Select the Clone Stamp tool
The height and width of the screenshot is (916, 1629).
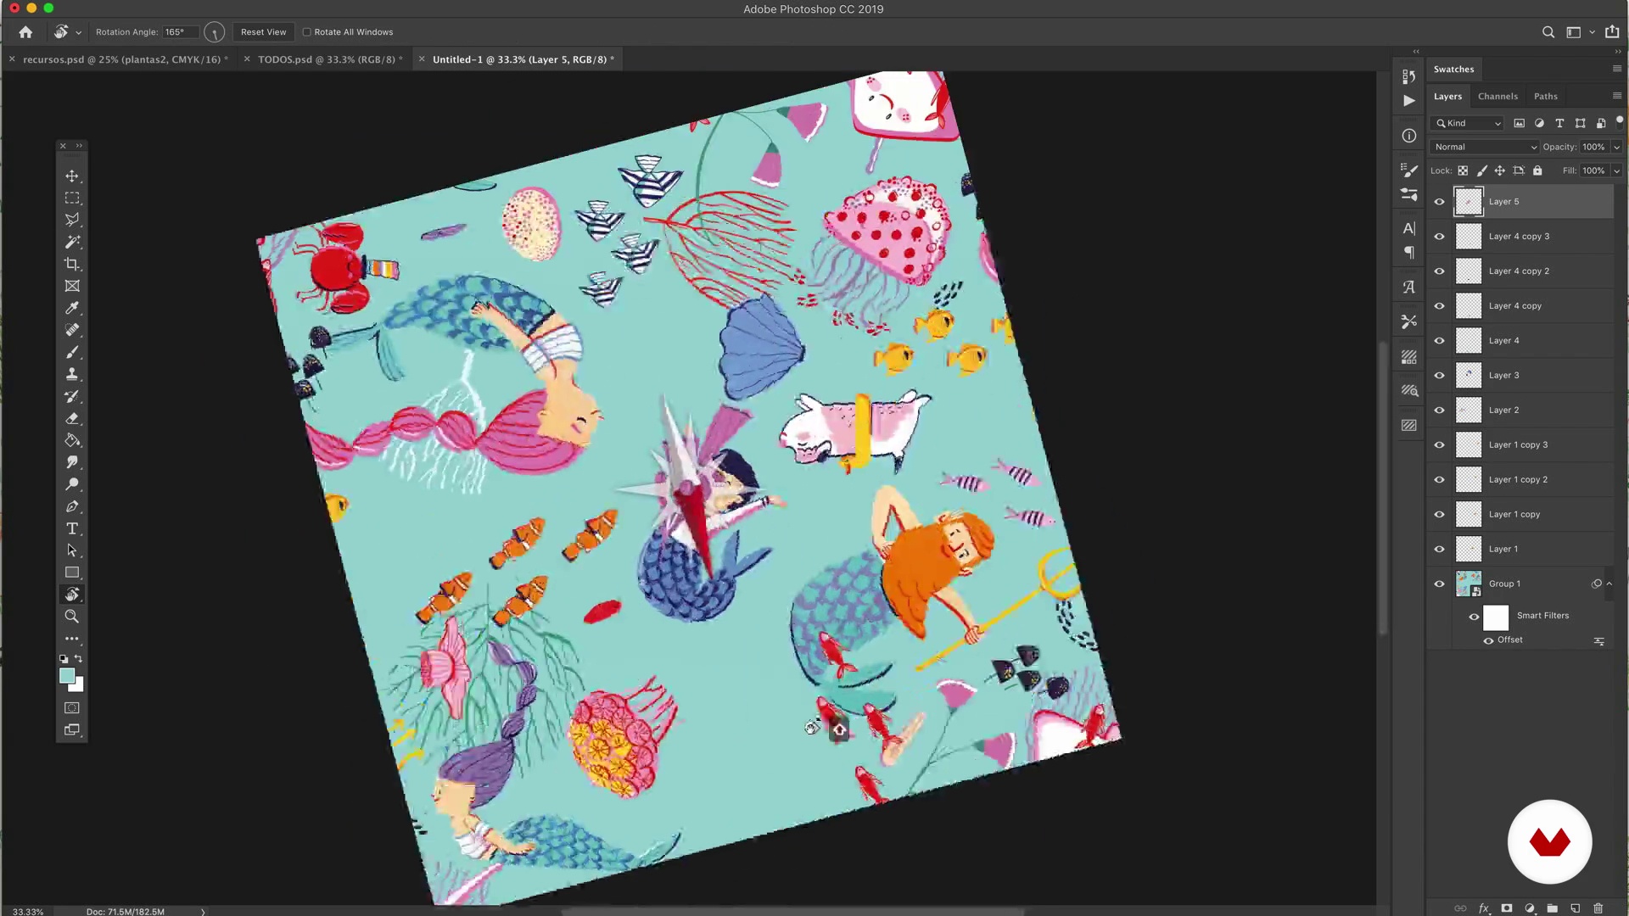72,374
